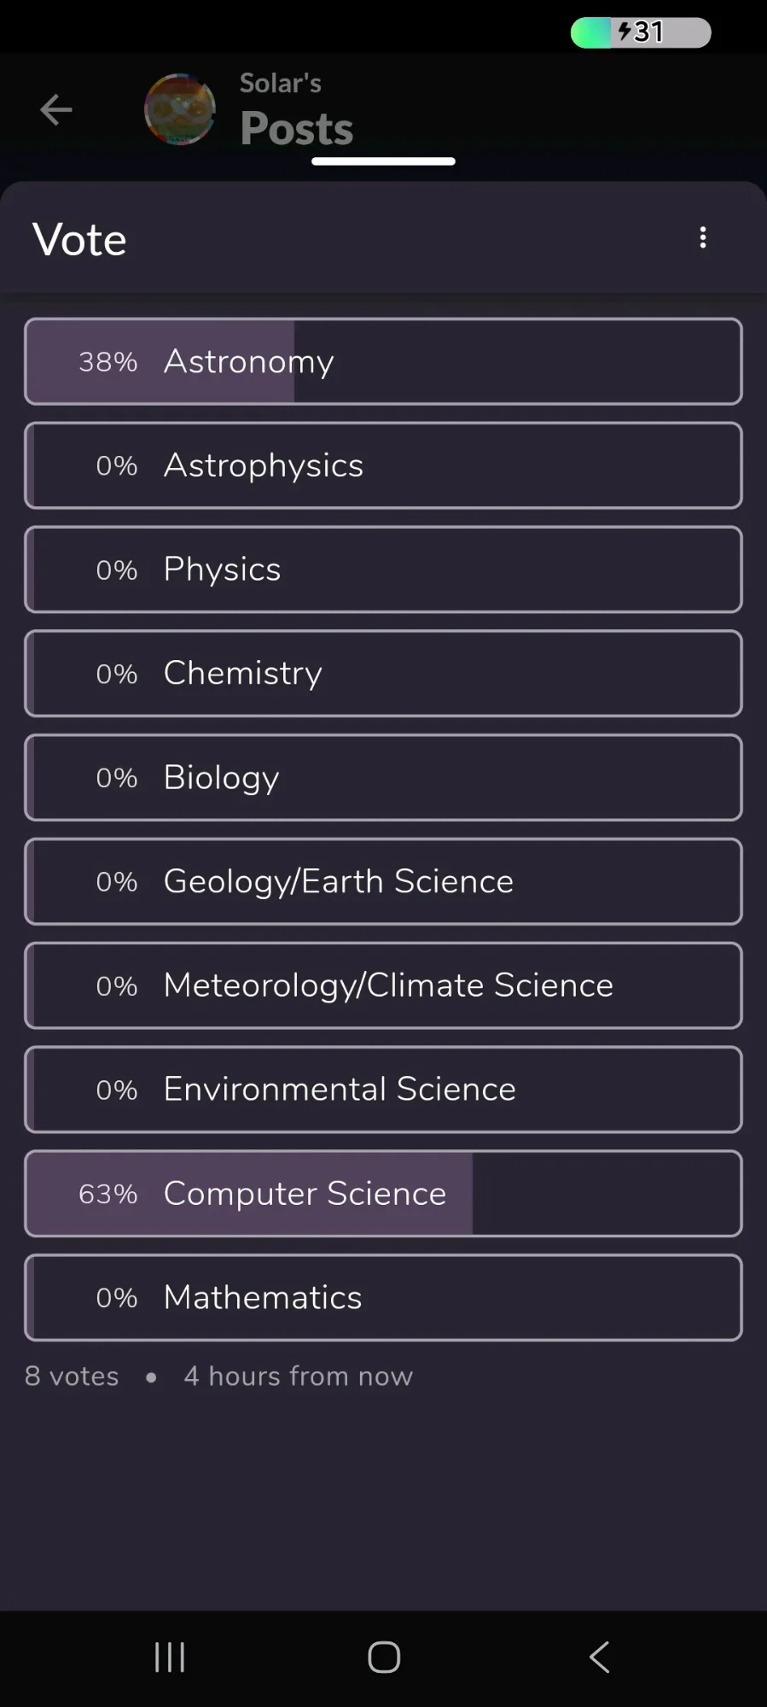Select Geology/Earth Science option

tap(383, 881)
